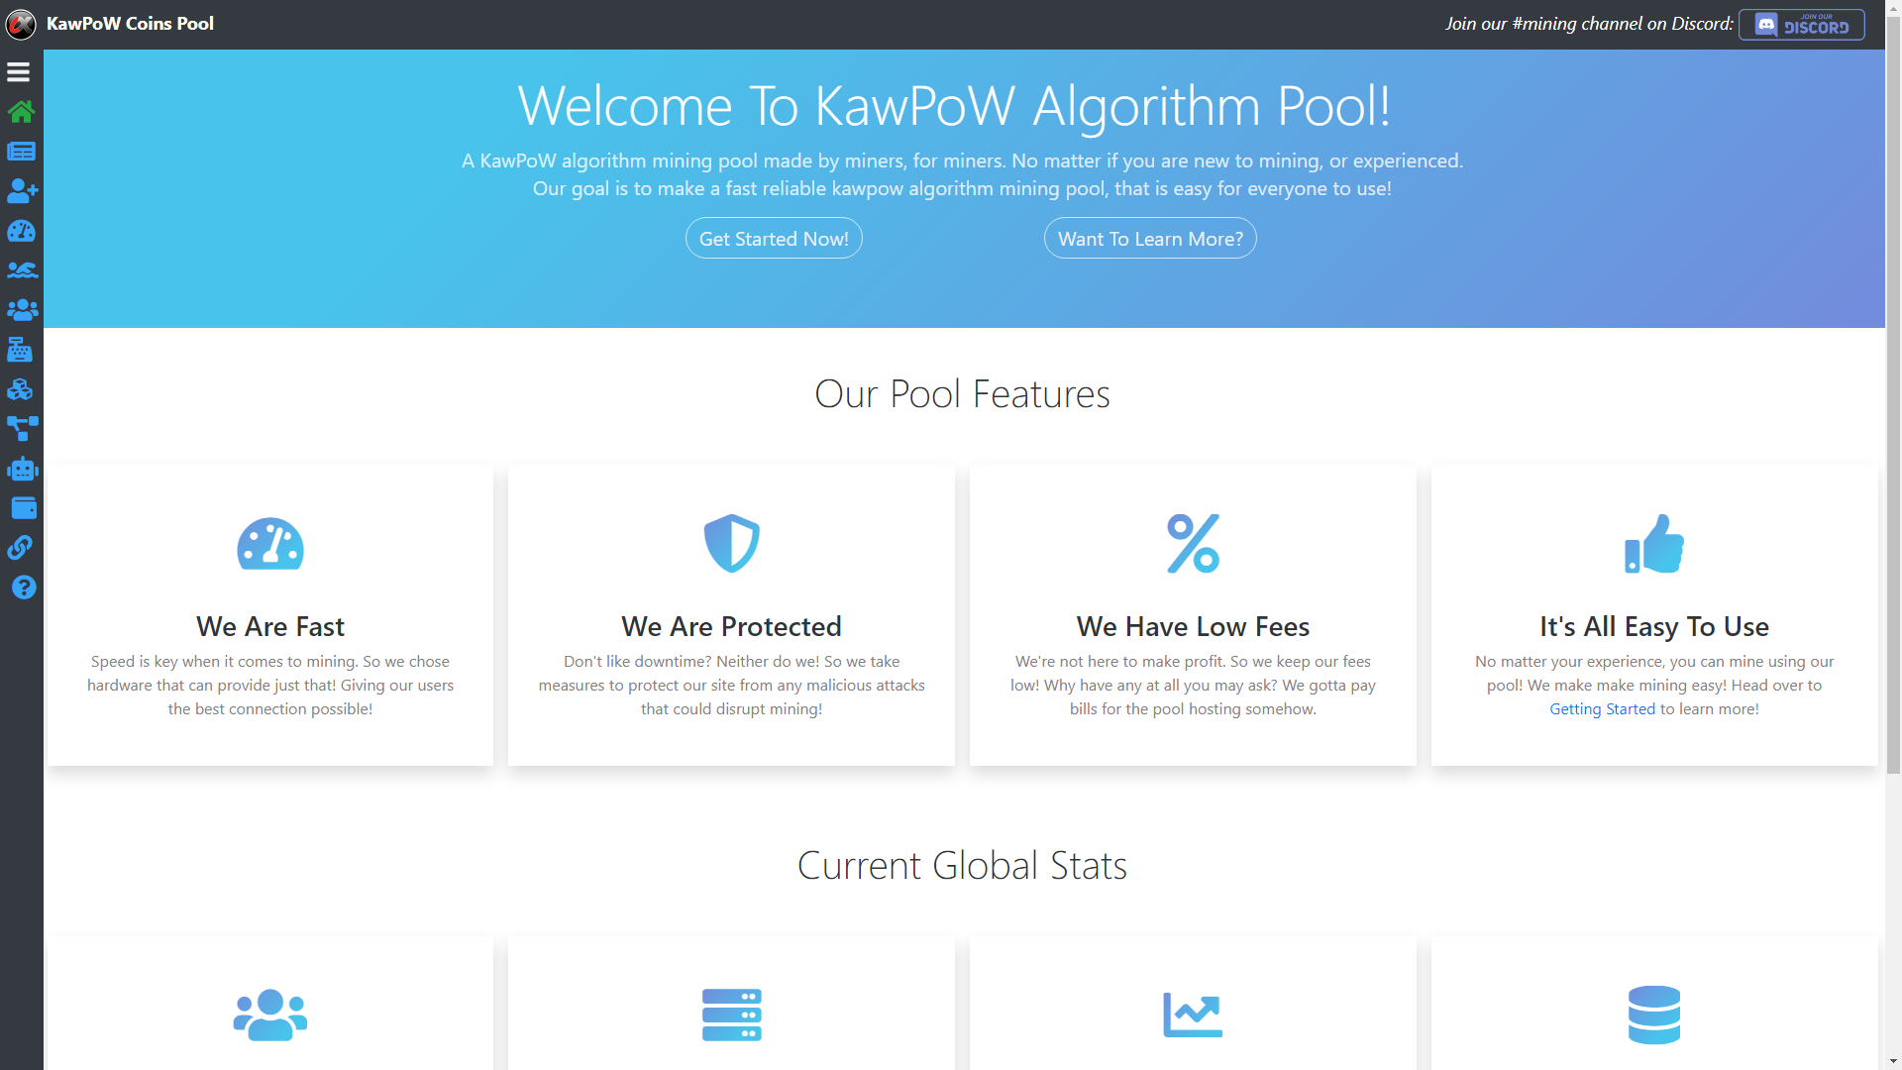
Task: Click Get Started Now button
Action: click(774, 238)
